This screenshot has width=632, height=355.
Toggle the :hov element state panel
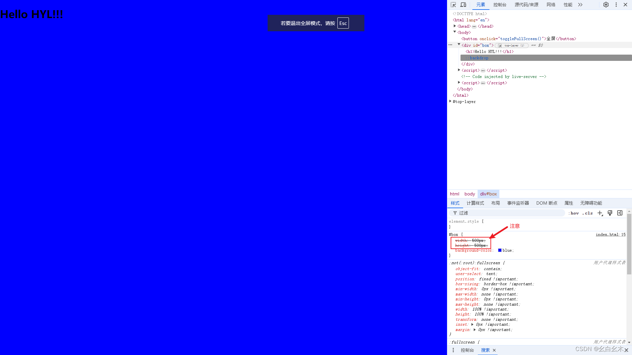coord(573,213)
